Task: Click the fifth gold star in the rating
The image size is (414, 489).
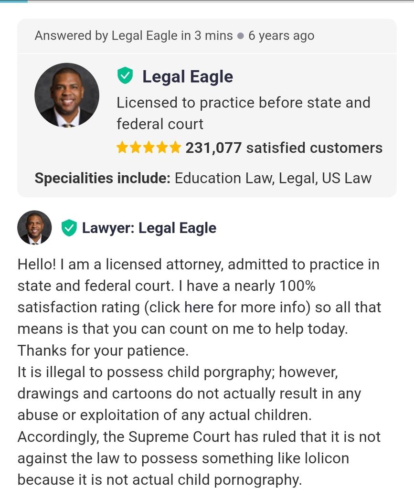Action: (175, 148)
